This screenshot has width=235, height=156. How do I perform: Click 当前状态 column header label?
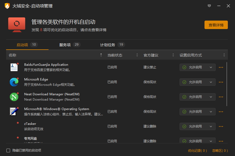coord(115,55)
